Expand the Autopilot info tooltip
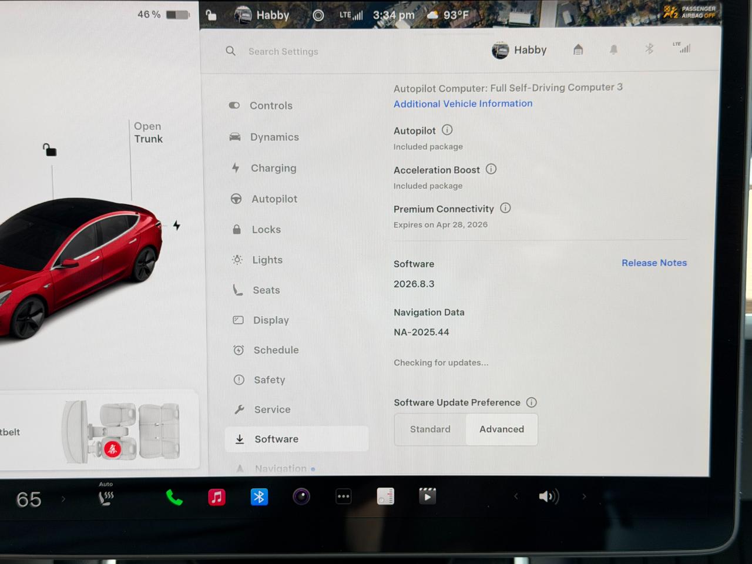The image size is (752, 564). (x=447, y=130)
